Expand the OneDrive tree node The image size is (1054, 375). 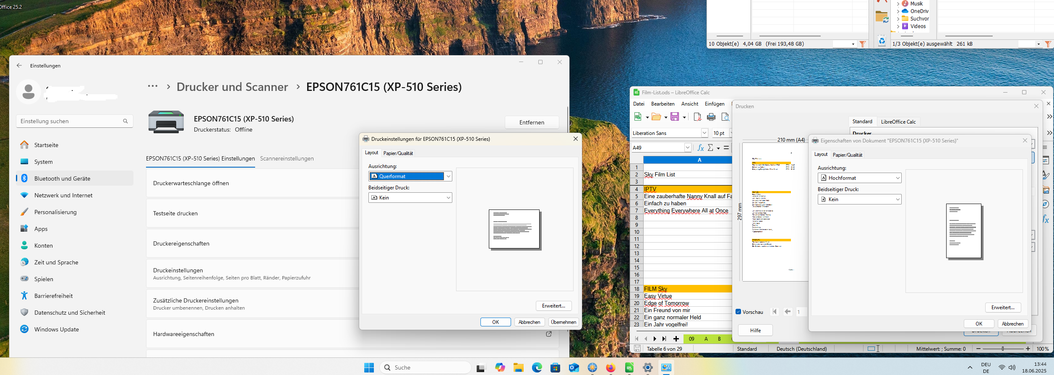pyautogui.click(x=898, y=11)
